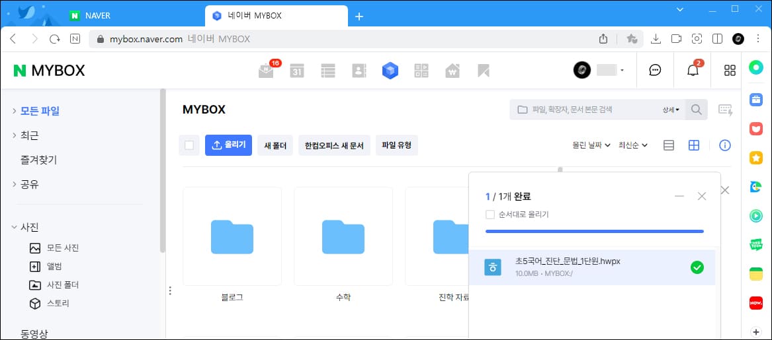This screenshot has width=772, height=340.
Task: Click 한컴오피스 새 문서 button
Action: click(x=334, y=145)
